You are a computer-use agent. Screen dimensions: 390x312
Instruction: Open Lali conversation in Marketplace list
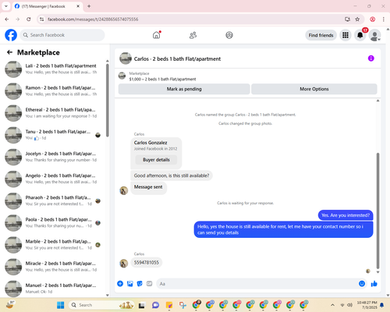[53, 69]
